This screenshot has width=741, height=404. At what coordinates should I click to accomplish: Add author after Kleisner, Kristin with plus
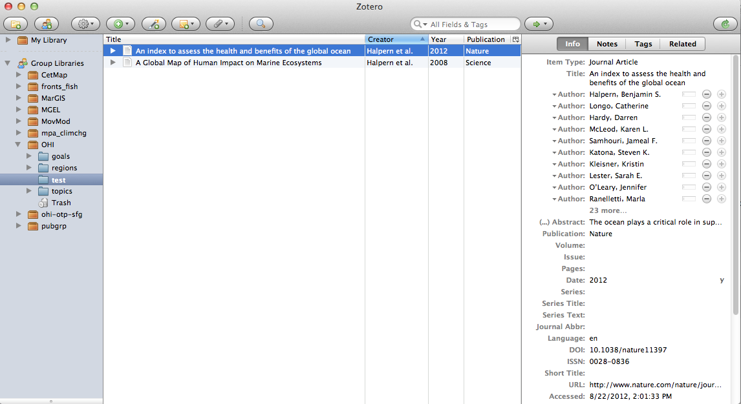point(722,164)
